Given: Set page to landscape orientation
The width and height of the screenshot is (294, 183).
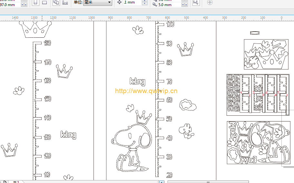Looking at the screenshot, I should (x=44, y=3).
